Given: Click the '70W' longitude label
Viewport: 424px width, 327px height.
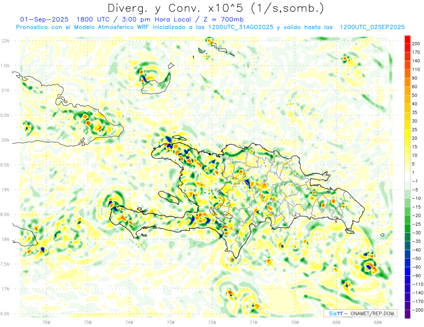Looking at the screenshot, I should 295,322.
